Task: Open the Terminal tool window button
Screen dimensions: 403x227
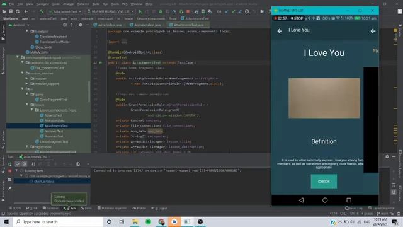Action: click(x=50, y=208)
